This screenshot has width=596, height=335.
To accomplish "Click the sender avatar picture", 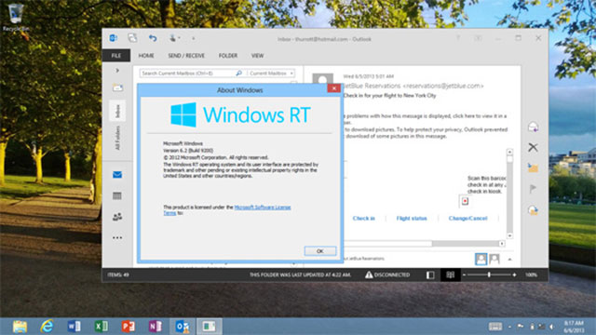I will (323, 79).
